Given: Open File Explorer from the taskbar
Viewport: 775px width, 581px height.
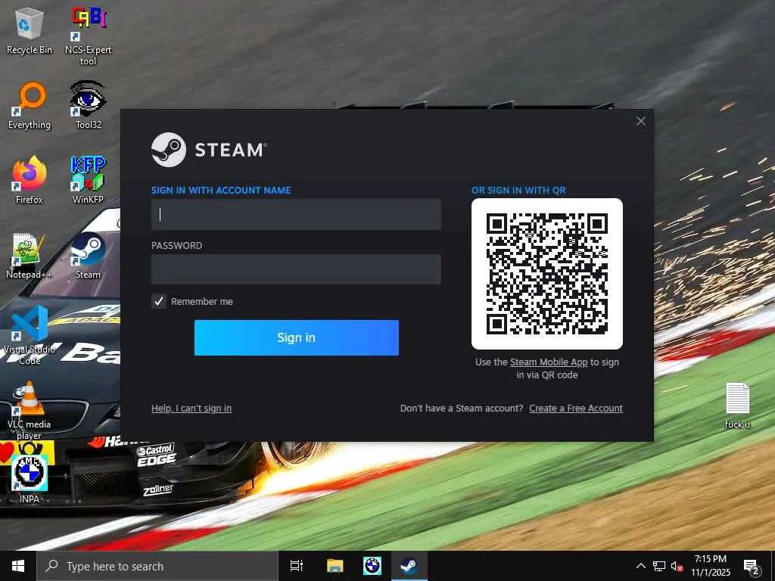Looking at the screenshot, I should click(335, 566).
